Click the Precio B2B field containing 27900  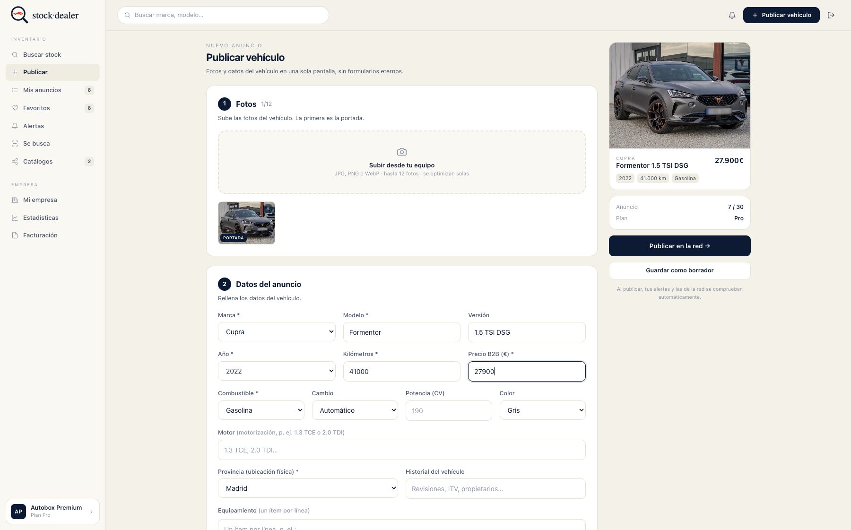(527, 372)
